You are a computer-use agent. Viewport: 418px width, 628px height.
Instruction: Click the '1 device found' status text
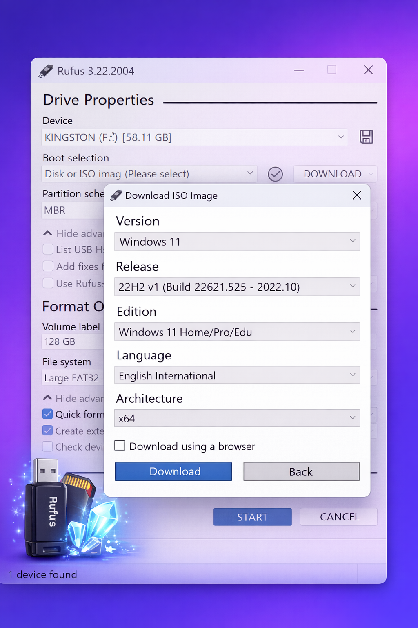click(x=42, y=574)
